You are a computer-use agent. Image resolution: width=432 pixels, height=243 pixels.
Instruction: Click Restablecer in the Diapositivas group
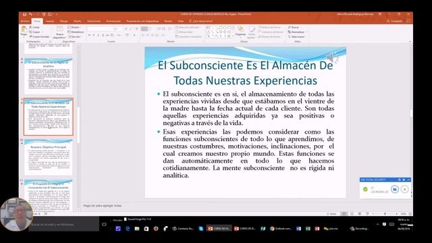click(76, 32)
